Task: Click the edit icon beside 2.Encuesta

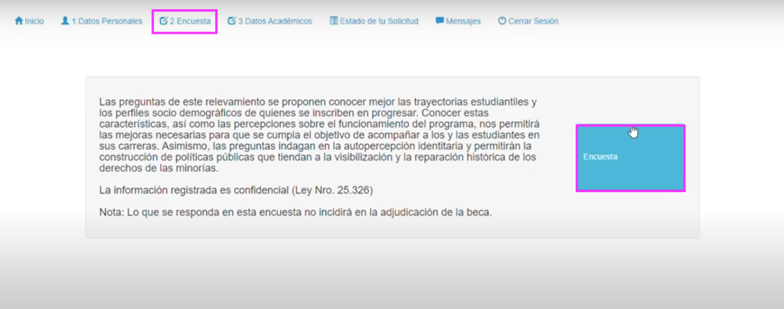Action: [164, 21]
